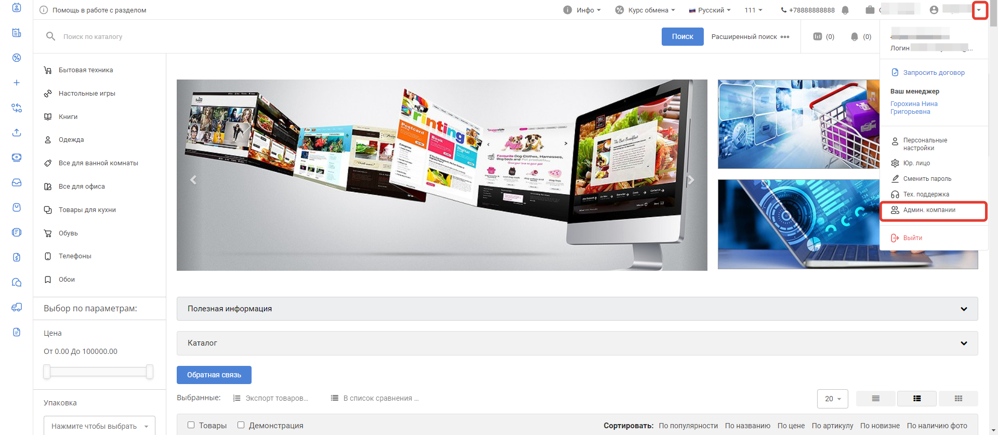Open the items-per-page dropdown showing 20
The height and width of the screenshot is (435, 998).
[832, 399]
